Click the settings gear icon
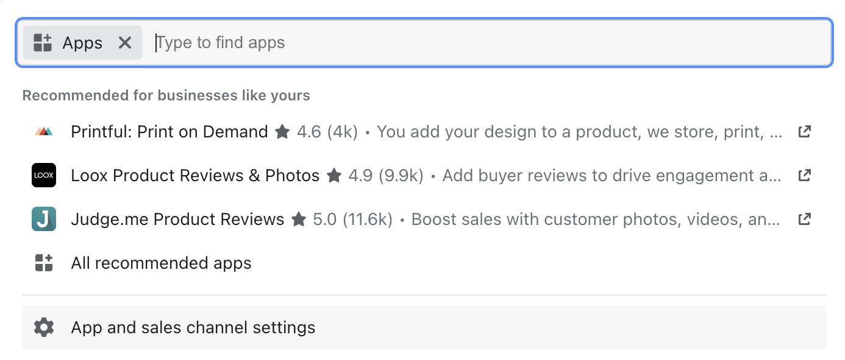The width and height of the screenshot is (845, 360). (x=44, y=327)
